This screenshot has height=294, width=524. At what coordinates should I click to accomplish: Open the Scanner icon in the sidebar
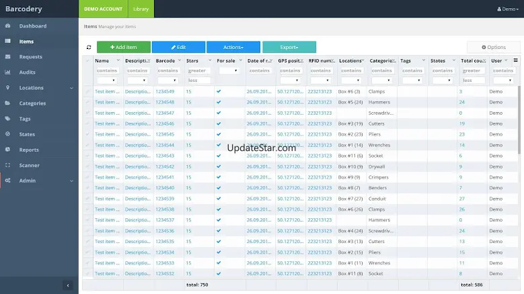(7, 165)
